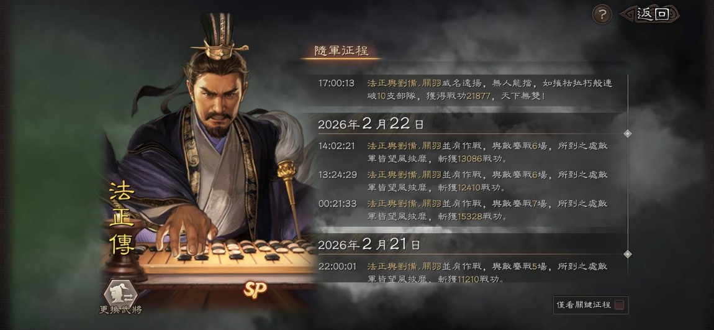Select the 隨軍征程 tab header

click(341, 50)
